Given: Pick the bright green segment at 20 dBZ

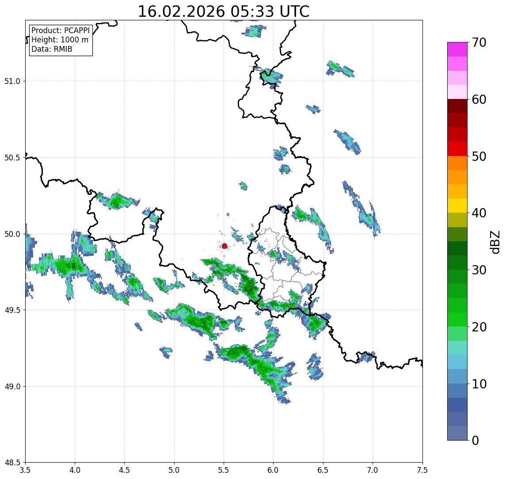Looking at the screenshot, I should pyautogui.click(x=457, y=319).
